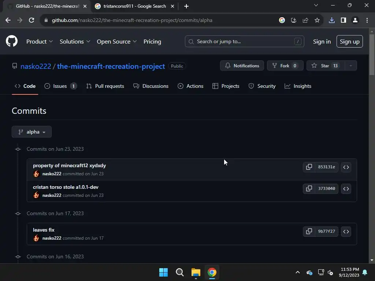The height and width of the screenshot is (281, 375).
Task: Open the Pull requests tab
Action: click(105, 86)
